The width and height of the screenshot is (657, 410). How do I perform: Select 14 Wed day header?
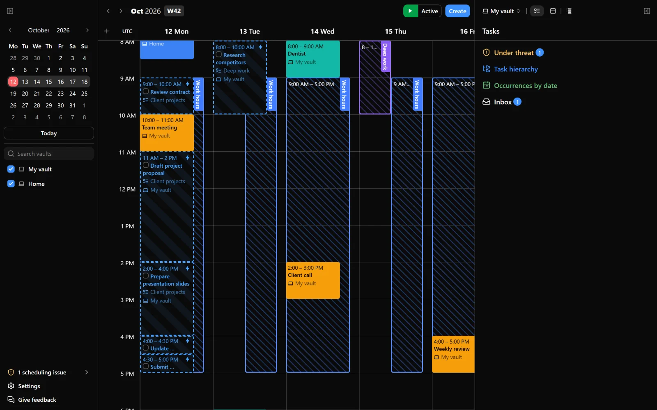(x=322, y=31)
